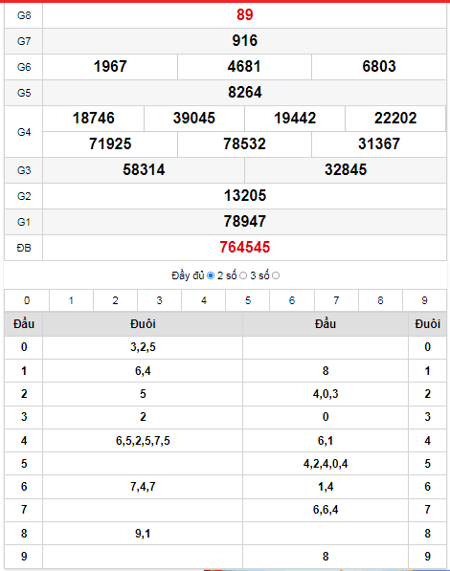The width and height of the screenshot is (450, 571).
Task: Choose digit 6 in the number filter row
Action: (292, 300)
